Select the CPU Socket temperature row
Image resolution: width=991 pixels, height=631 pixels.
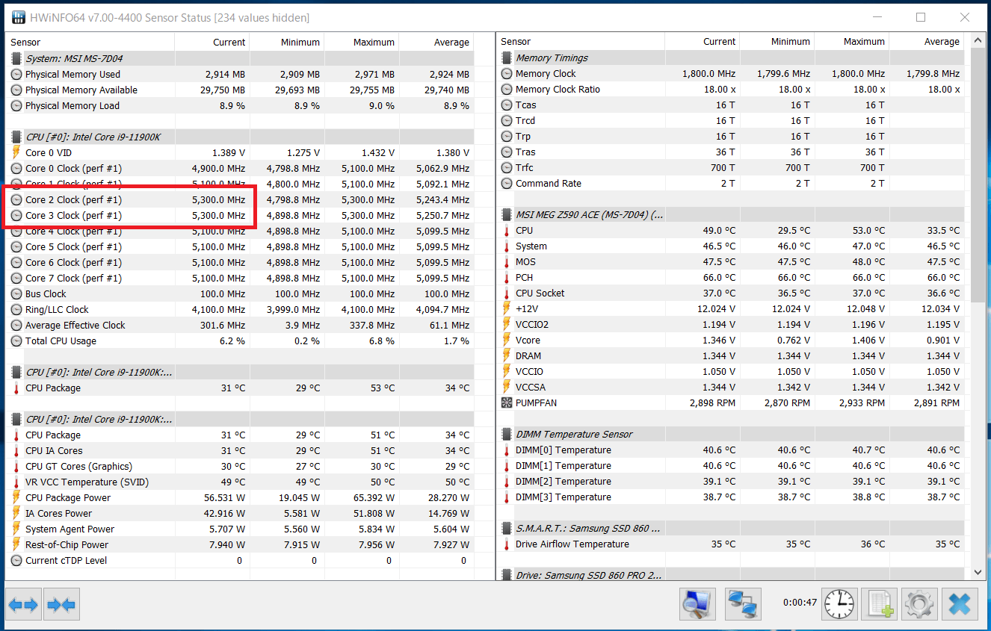730,293
